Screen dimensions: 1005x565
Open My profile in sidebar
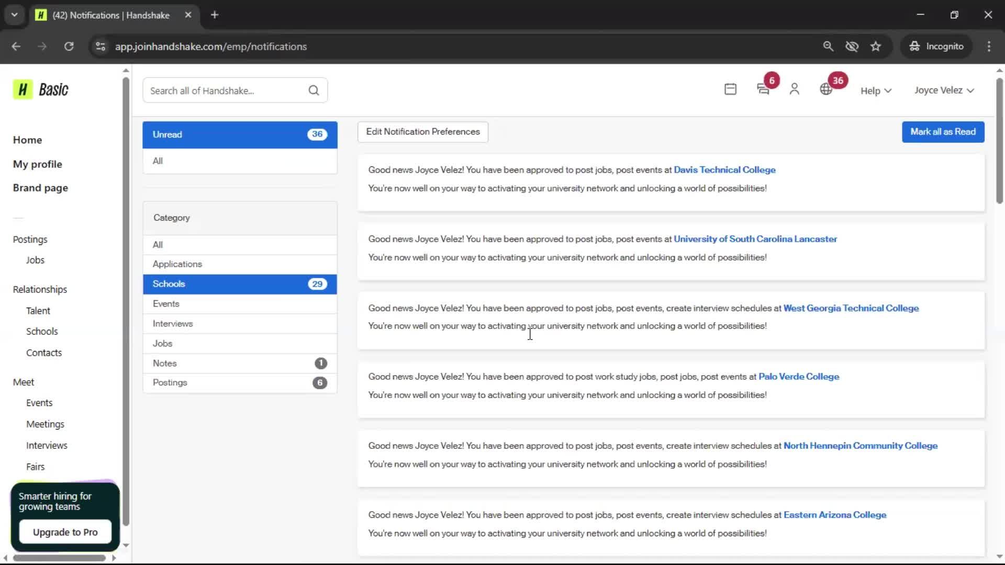pyautogui.click(x=37, y=164)
